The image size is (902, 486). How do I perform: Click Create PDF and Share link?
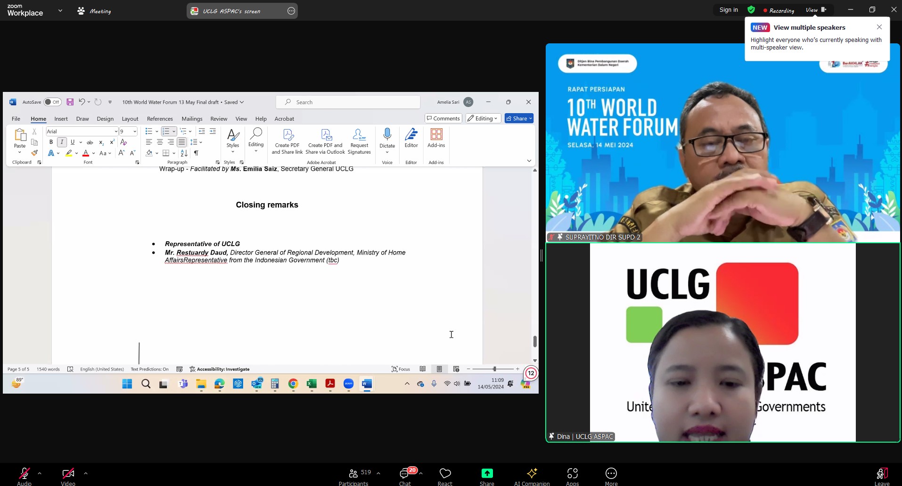pos(287,141)
